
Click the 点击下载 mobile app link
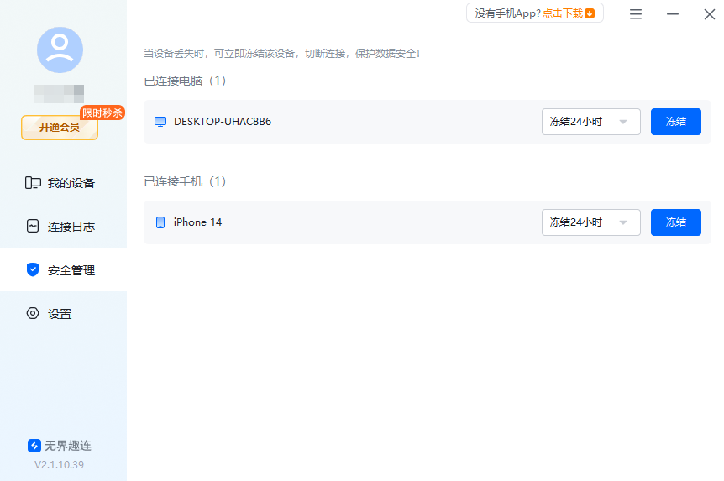pyautogui.click(x=562, y=13)
